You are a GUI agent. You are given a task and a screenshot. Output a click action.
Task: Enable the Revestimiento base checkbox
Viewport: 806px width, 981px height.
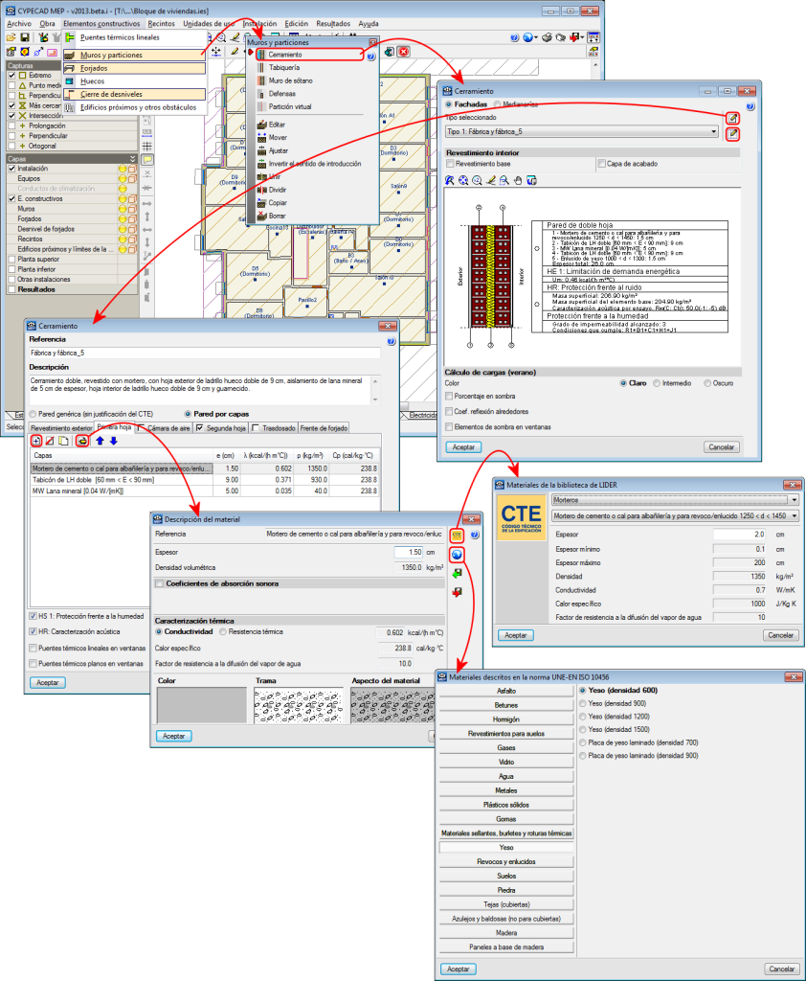pos(450,163)
